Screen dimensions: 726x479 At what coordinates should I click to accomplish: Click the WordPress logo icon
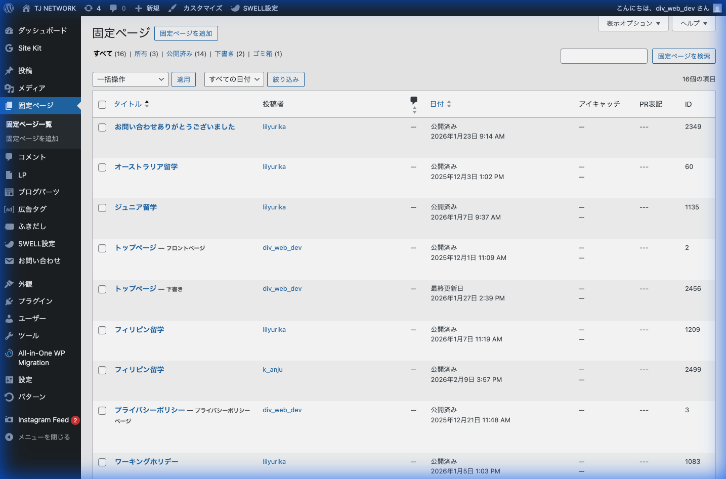point(9,8)
